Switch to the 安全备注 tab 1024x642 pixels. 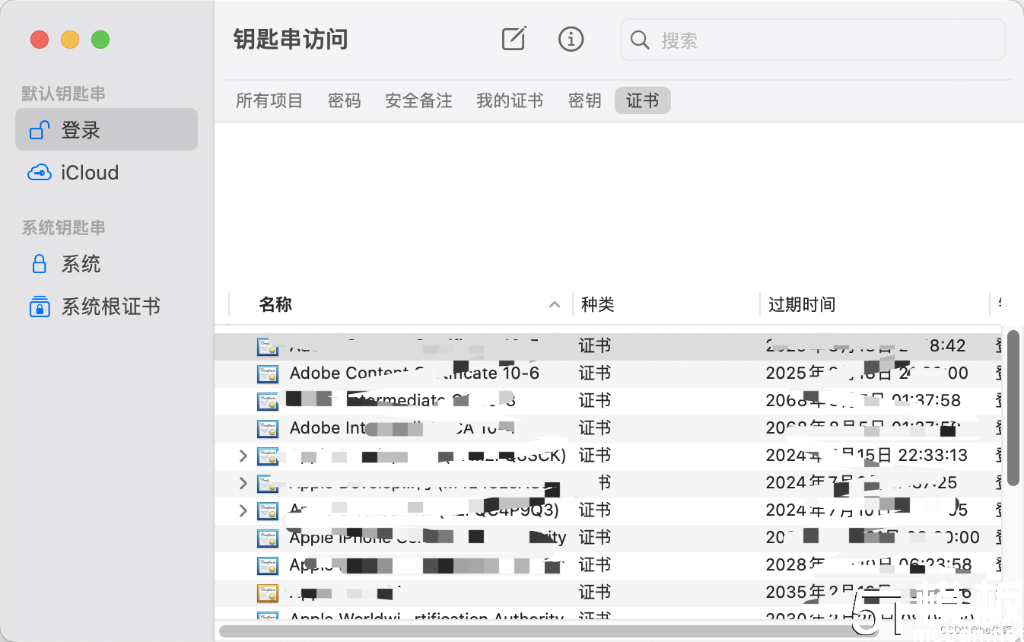[418, 100]
